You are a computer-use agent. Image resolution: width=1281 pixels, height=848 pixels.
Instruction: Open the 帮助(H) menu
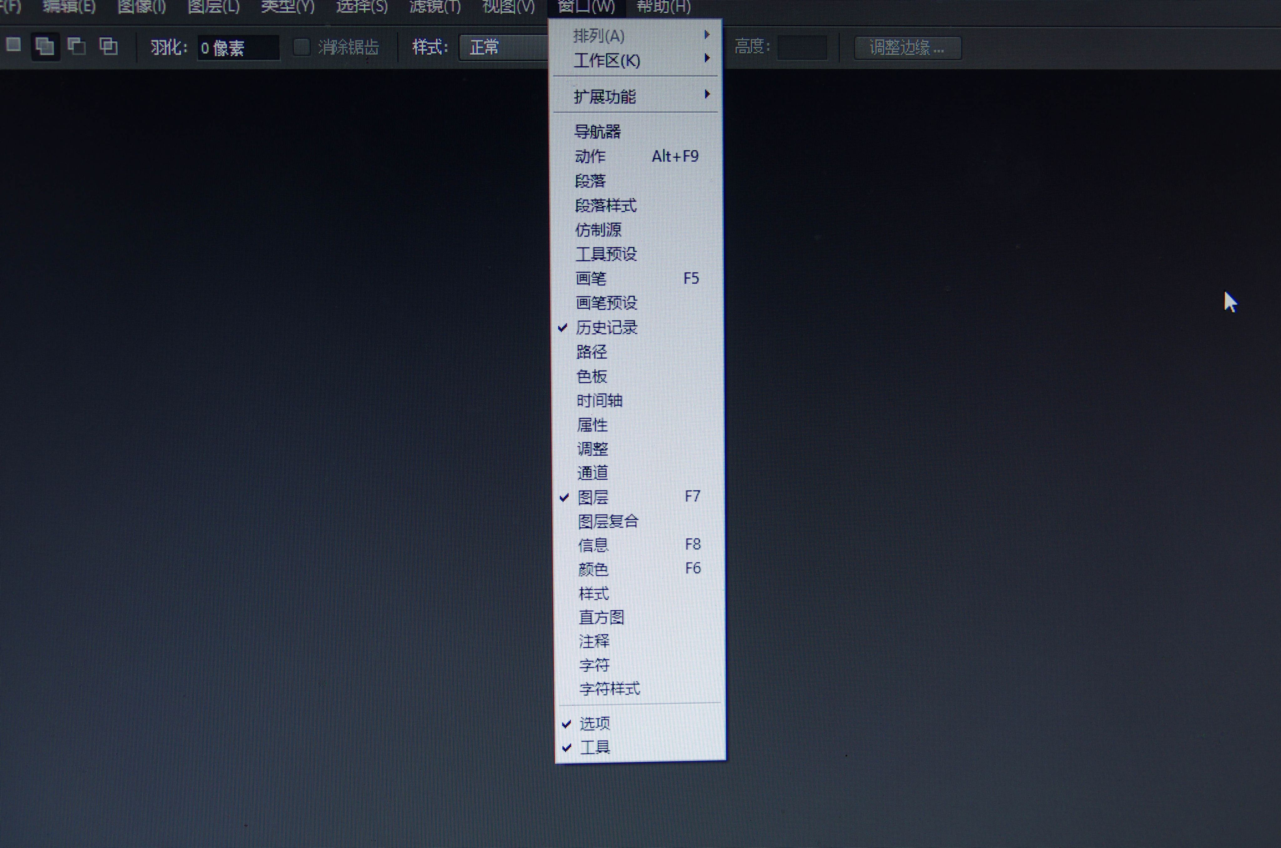click(663, 7)
